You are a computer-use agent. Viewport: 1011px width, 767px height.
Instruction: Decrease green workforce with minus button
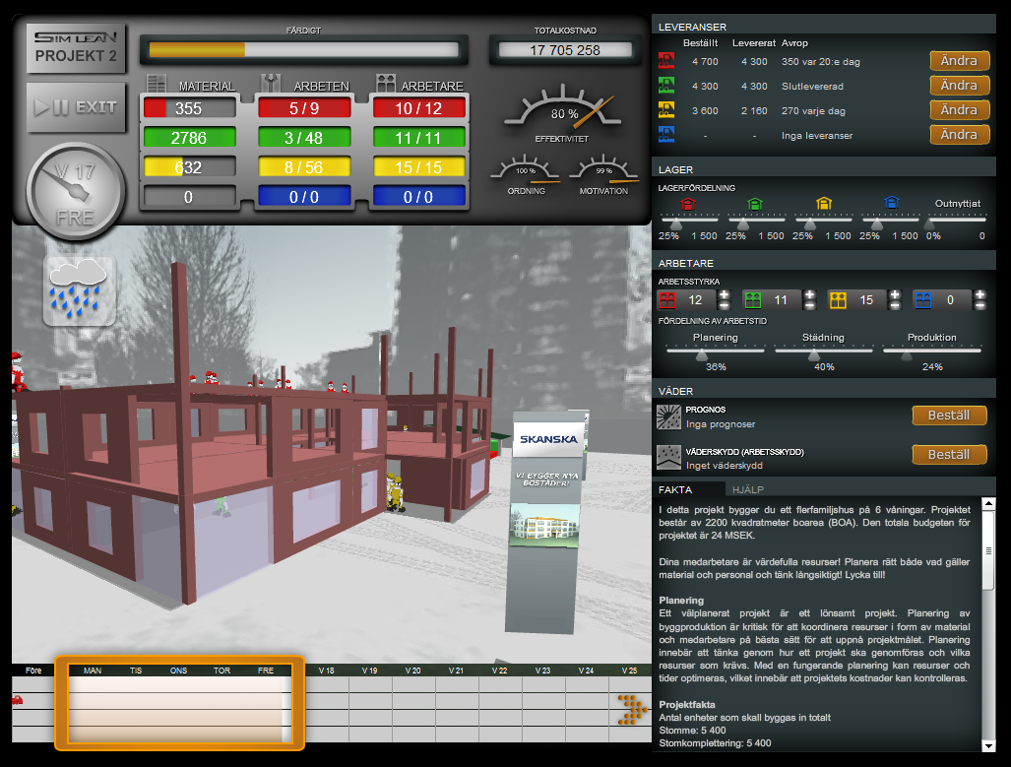click(810, 305)
